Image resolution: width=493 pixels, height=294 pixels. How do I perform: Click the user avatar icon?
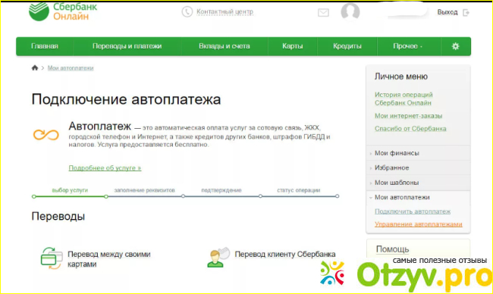coord(350,11)
